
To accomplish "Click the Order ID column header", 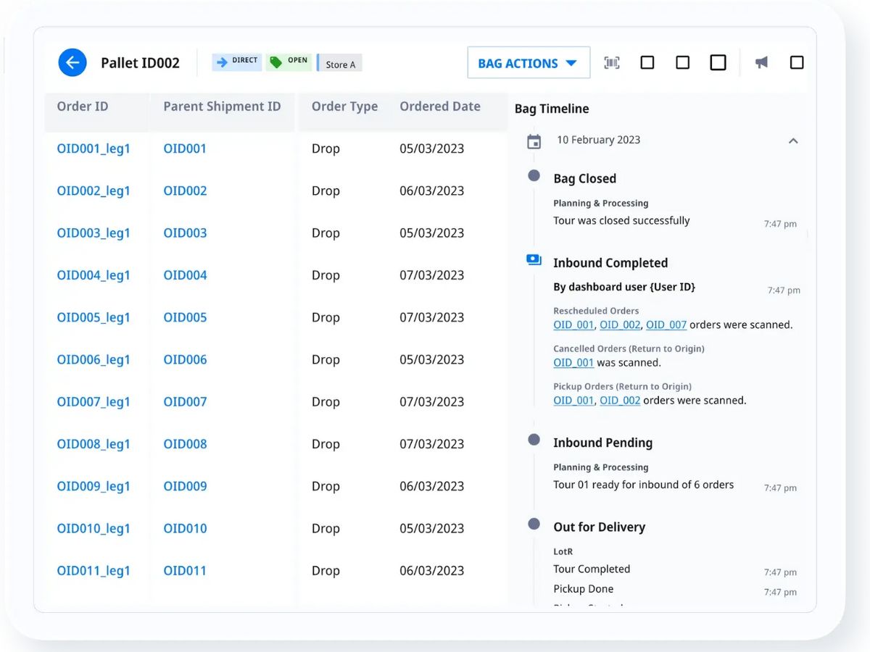I will coord(83,106).
